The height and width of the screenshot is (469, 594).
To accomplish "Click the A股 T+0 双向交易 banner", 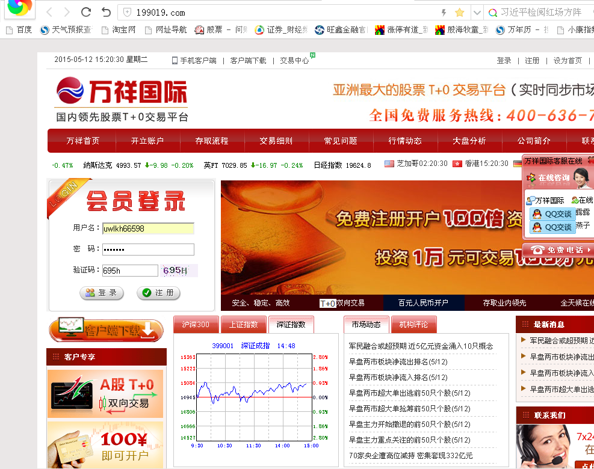I will (105, 394).
